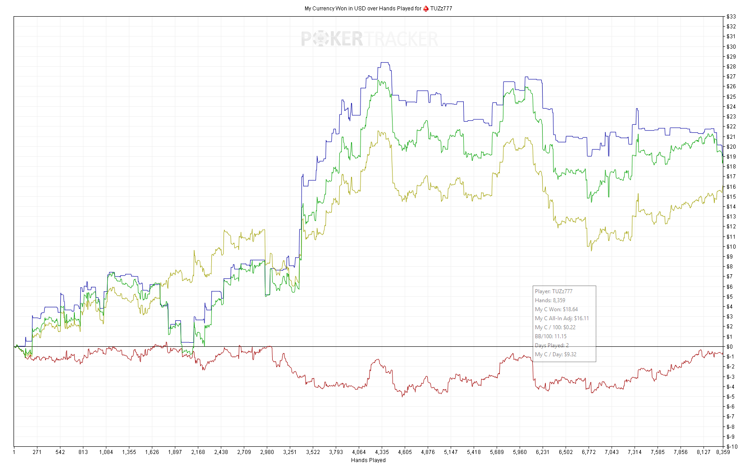The image size is (740, 463).
Task: Click the x-axis tick label '5,147'
Action: pyautogui.click(x=451, y=452)
